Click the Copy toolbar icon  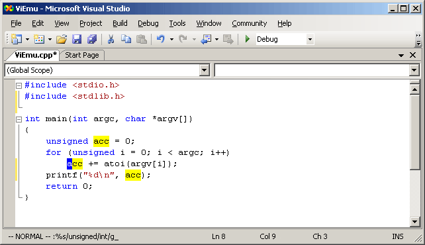pyautogui.click(x=126, y=39)
